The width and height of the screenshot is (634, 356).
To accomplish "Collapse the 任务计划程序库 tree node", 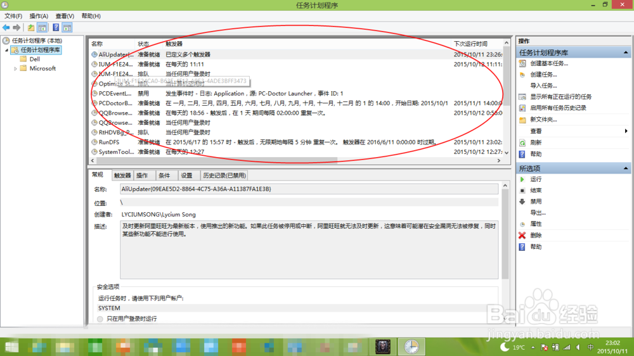I will (7, 50).
